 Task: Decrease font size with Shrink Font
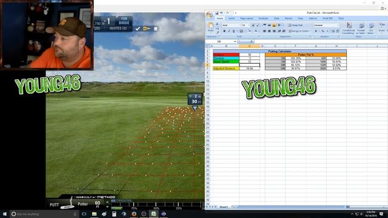tap(257, 25)
